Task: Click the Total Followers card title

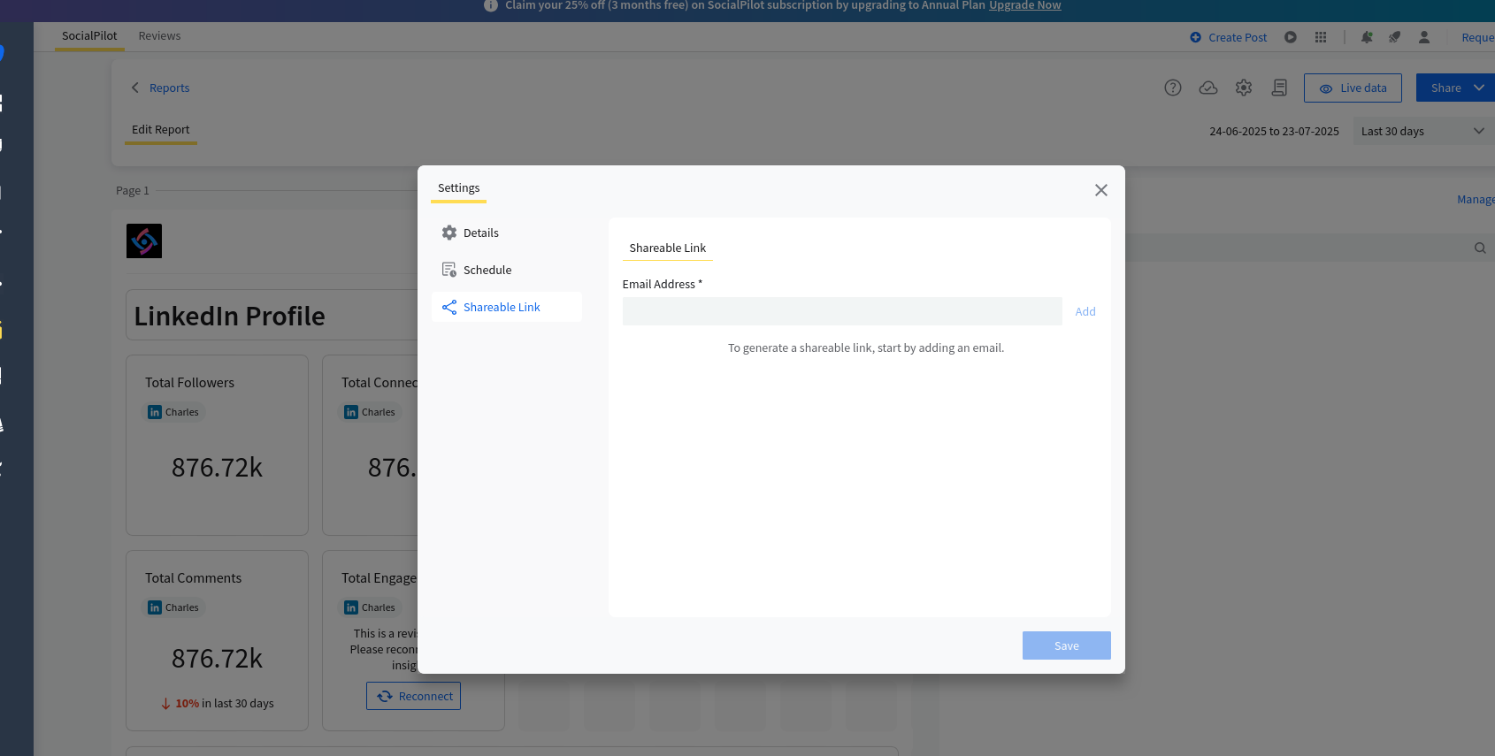Action: coord(190,383)
